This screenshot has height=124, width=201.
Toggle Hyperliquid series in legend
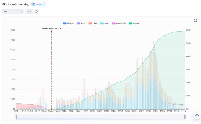point(119,23)
